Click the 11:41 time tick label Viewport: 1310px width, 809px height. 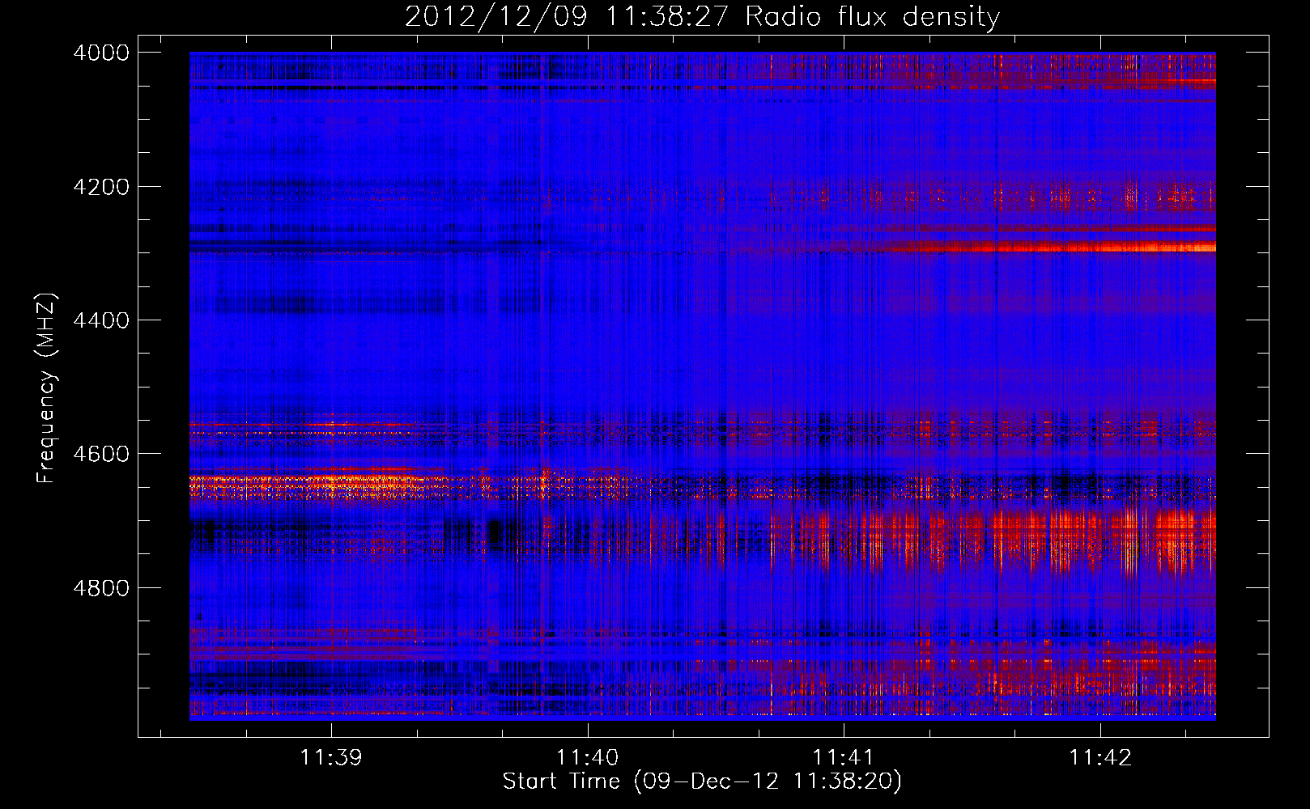click(844, 757)
